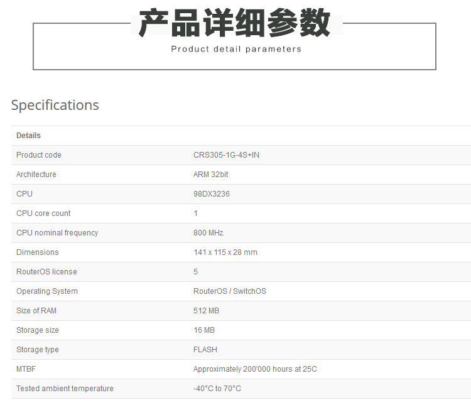Click the Architecture row label
The height and width of the screenshot is (410, 471).
(36, 174)
